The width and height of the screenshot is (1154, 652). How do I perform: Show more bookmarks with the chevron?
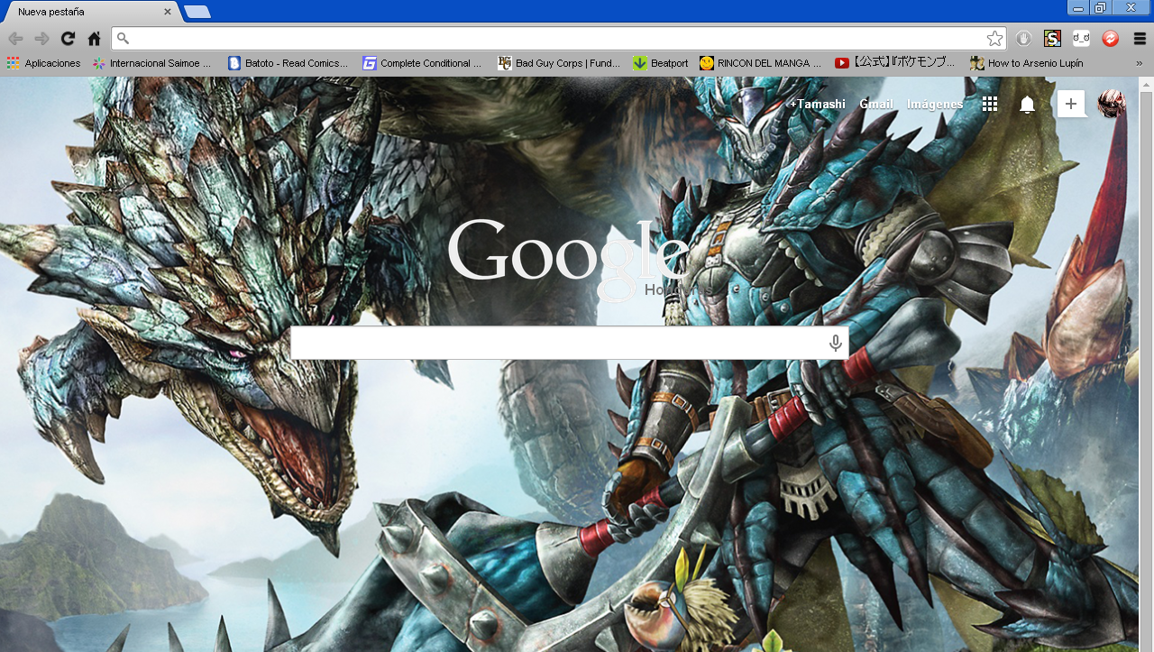tap(1140, 63)
